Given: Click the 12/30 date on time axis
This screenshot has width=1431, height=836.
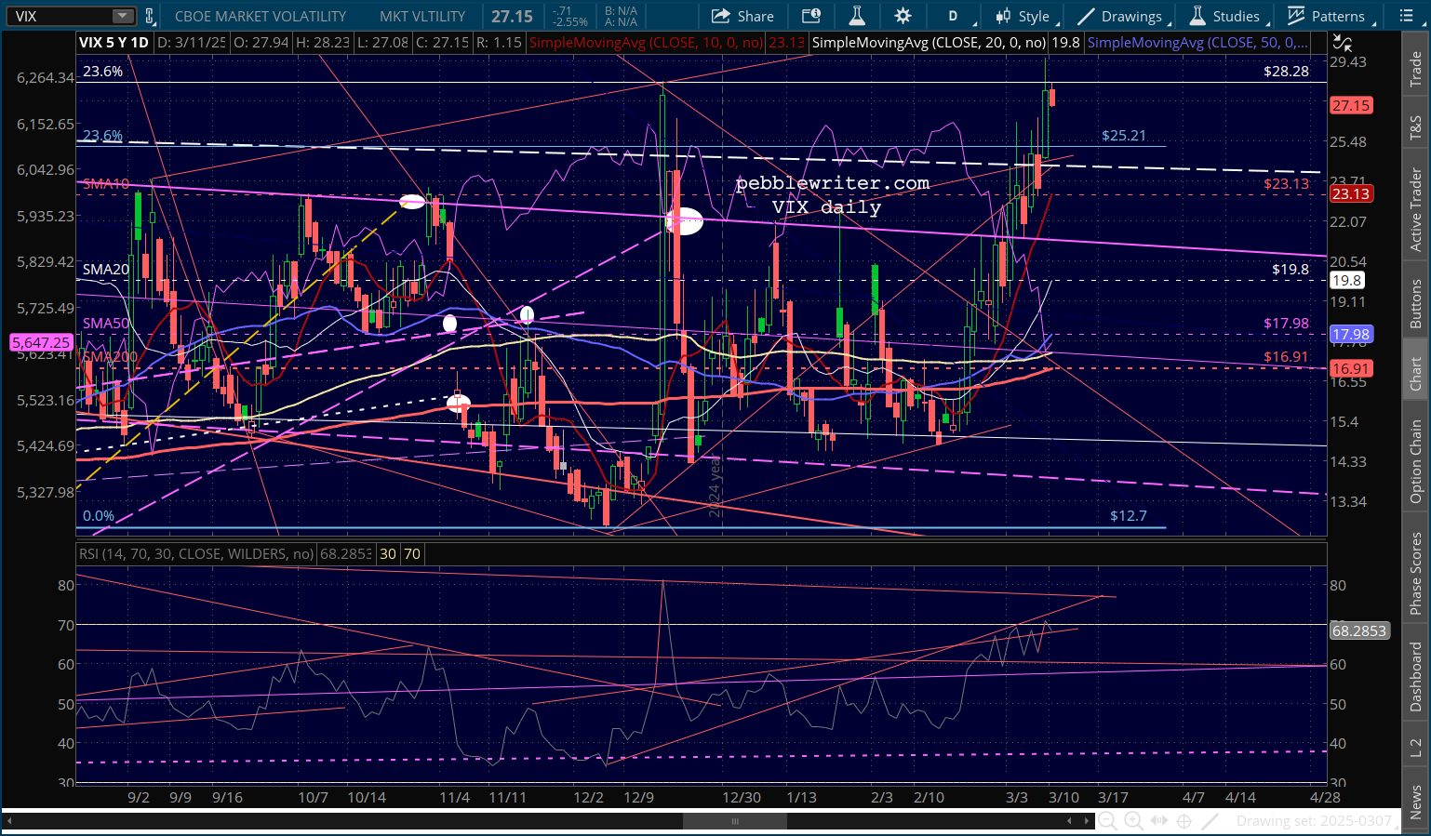Looking at the screenshot, I should [x=742, y=797].
